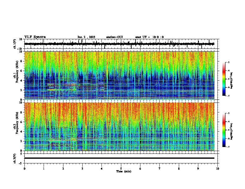245x189 pixels.
Task: Click the station=OUJ label
Action: pyautogui.click(x=114, y=37)
